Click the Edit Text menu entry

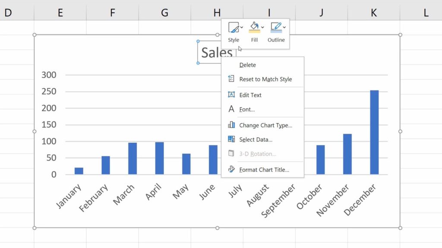[251, 95]
